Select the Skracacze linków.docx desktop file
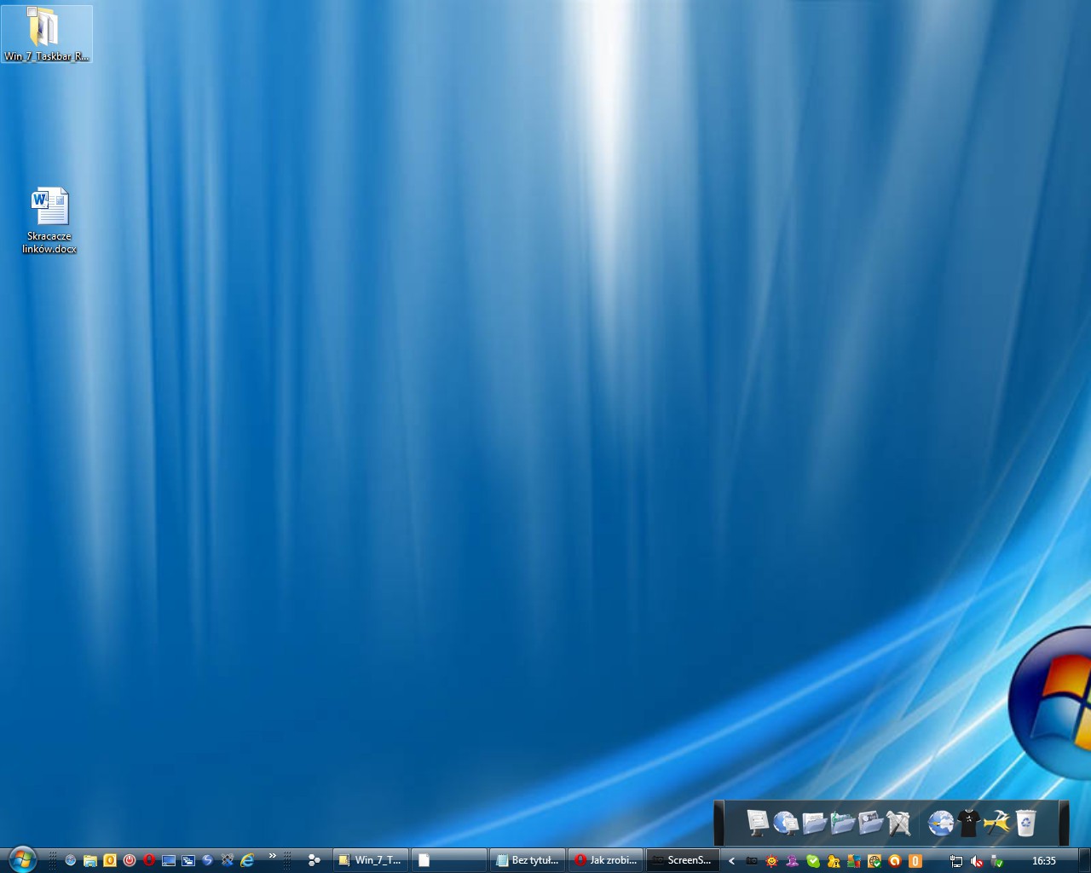Viewport: 1091px width, 873px height. [49, 220]
